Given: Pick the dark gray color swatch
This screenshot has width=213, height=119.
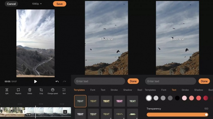Looking at the screenshot, I should coord(170,98).
